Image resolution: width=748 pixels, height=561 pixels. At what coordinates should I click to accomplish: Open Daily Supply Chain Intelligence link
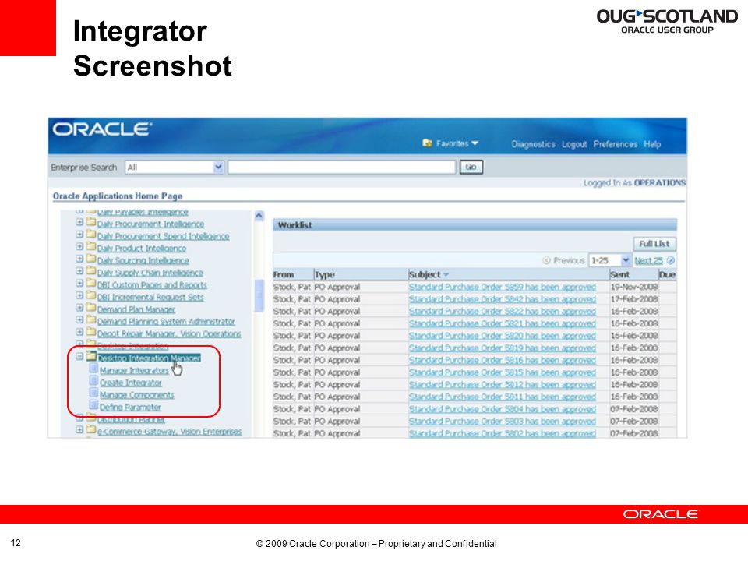click(150, 273)
